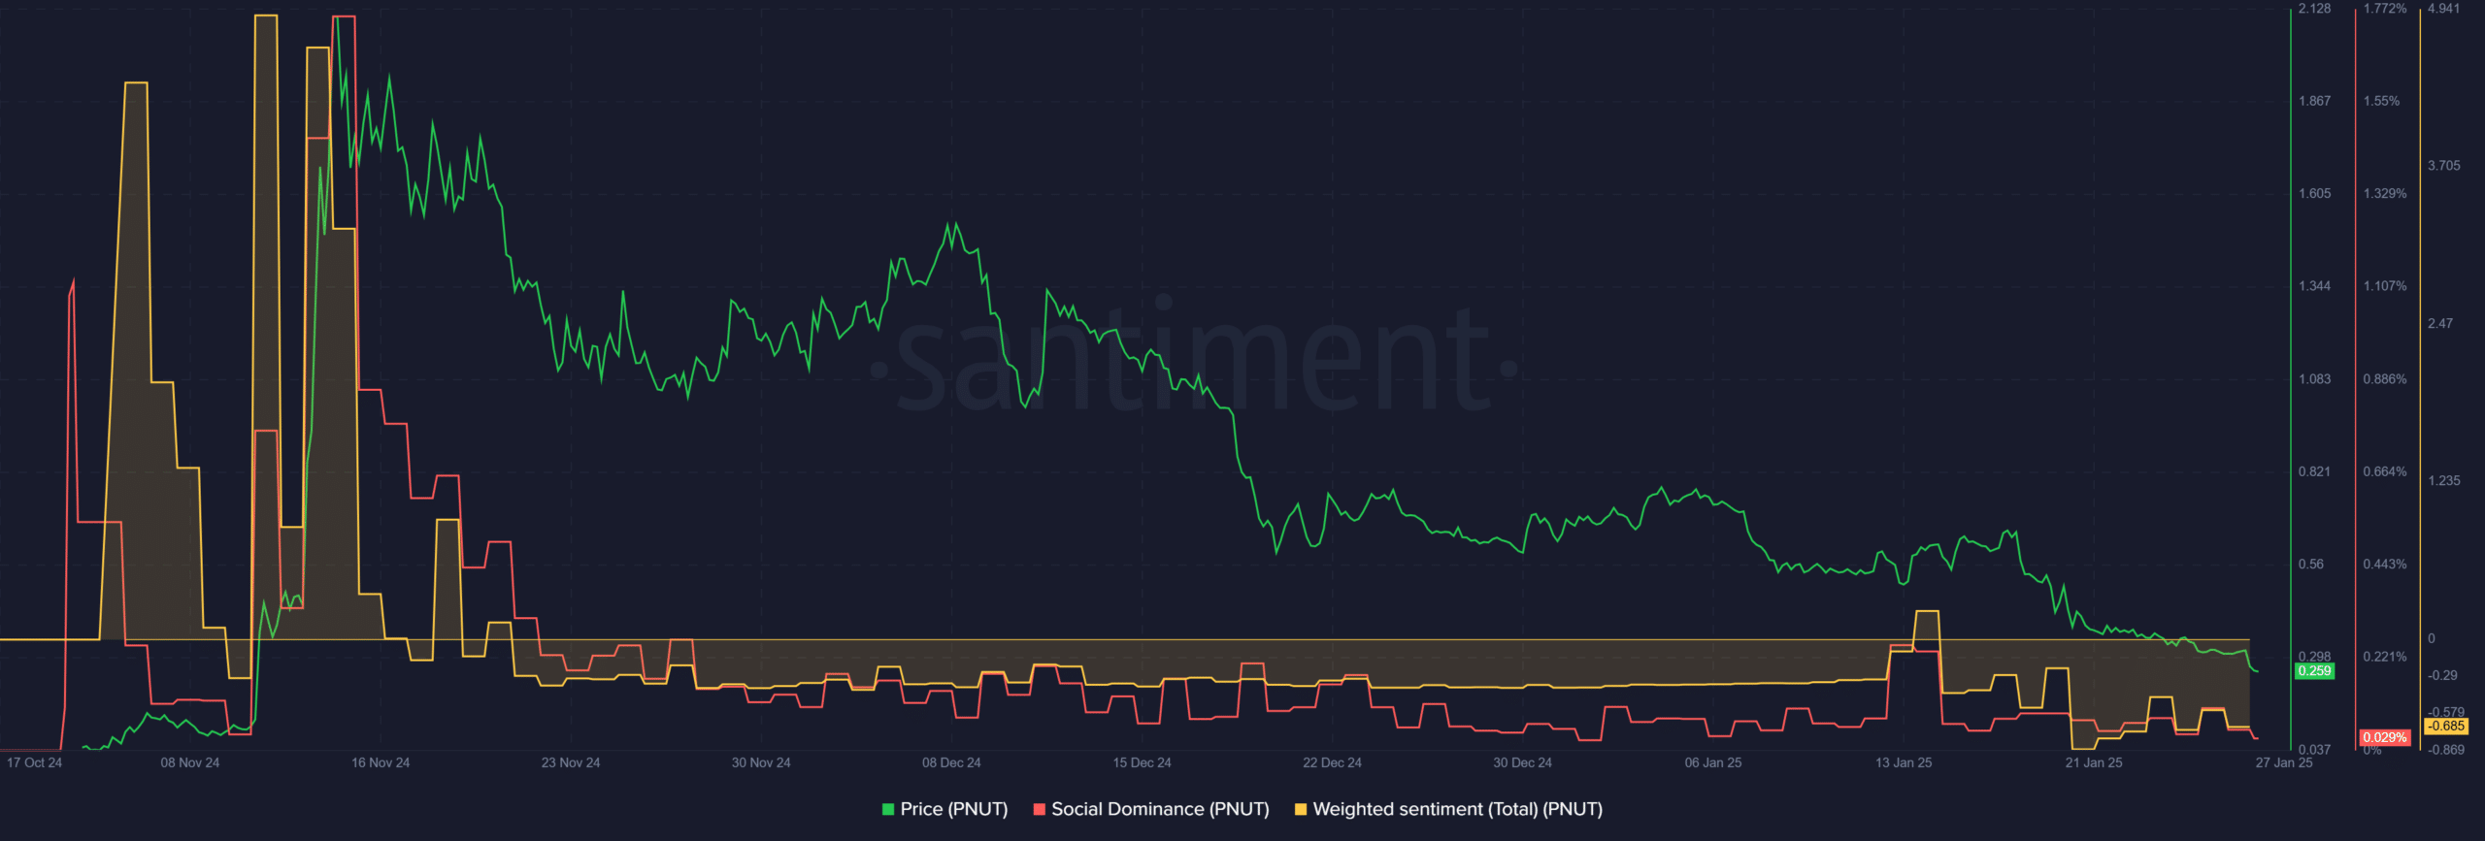The height and width of the screenshot is (841, 2485).
Task: Click the 1.867 price axis tick
Action: click(x=2315, y=101)
